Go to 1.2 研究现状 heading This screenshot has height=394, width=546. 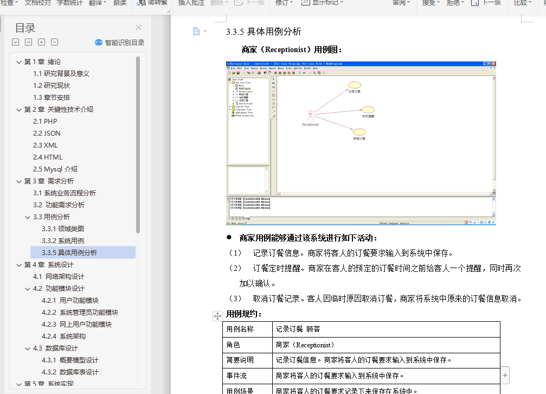(x=52, y=86)
